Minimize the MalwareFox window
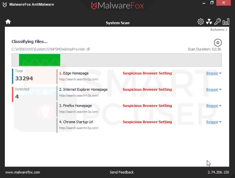This screenshot has width=235, height=178. (204, 3)
